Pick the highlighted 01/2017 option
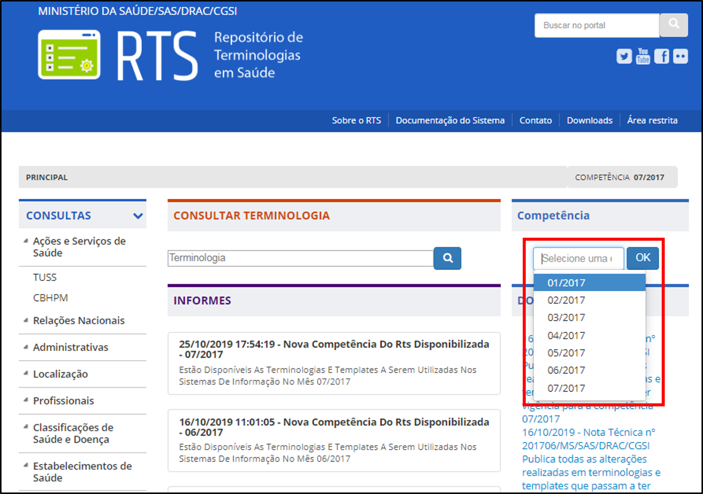This screenshot has height=494, width=703. click(566, 283)
